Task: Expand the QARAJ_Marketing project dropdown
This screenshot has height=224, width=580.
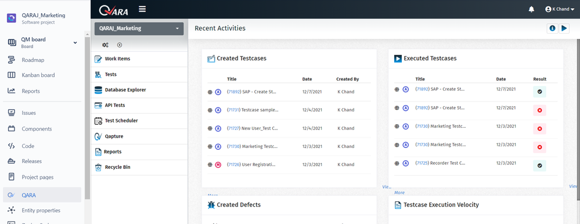Action: (x=139, y=28)
